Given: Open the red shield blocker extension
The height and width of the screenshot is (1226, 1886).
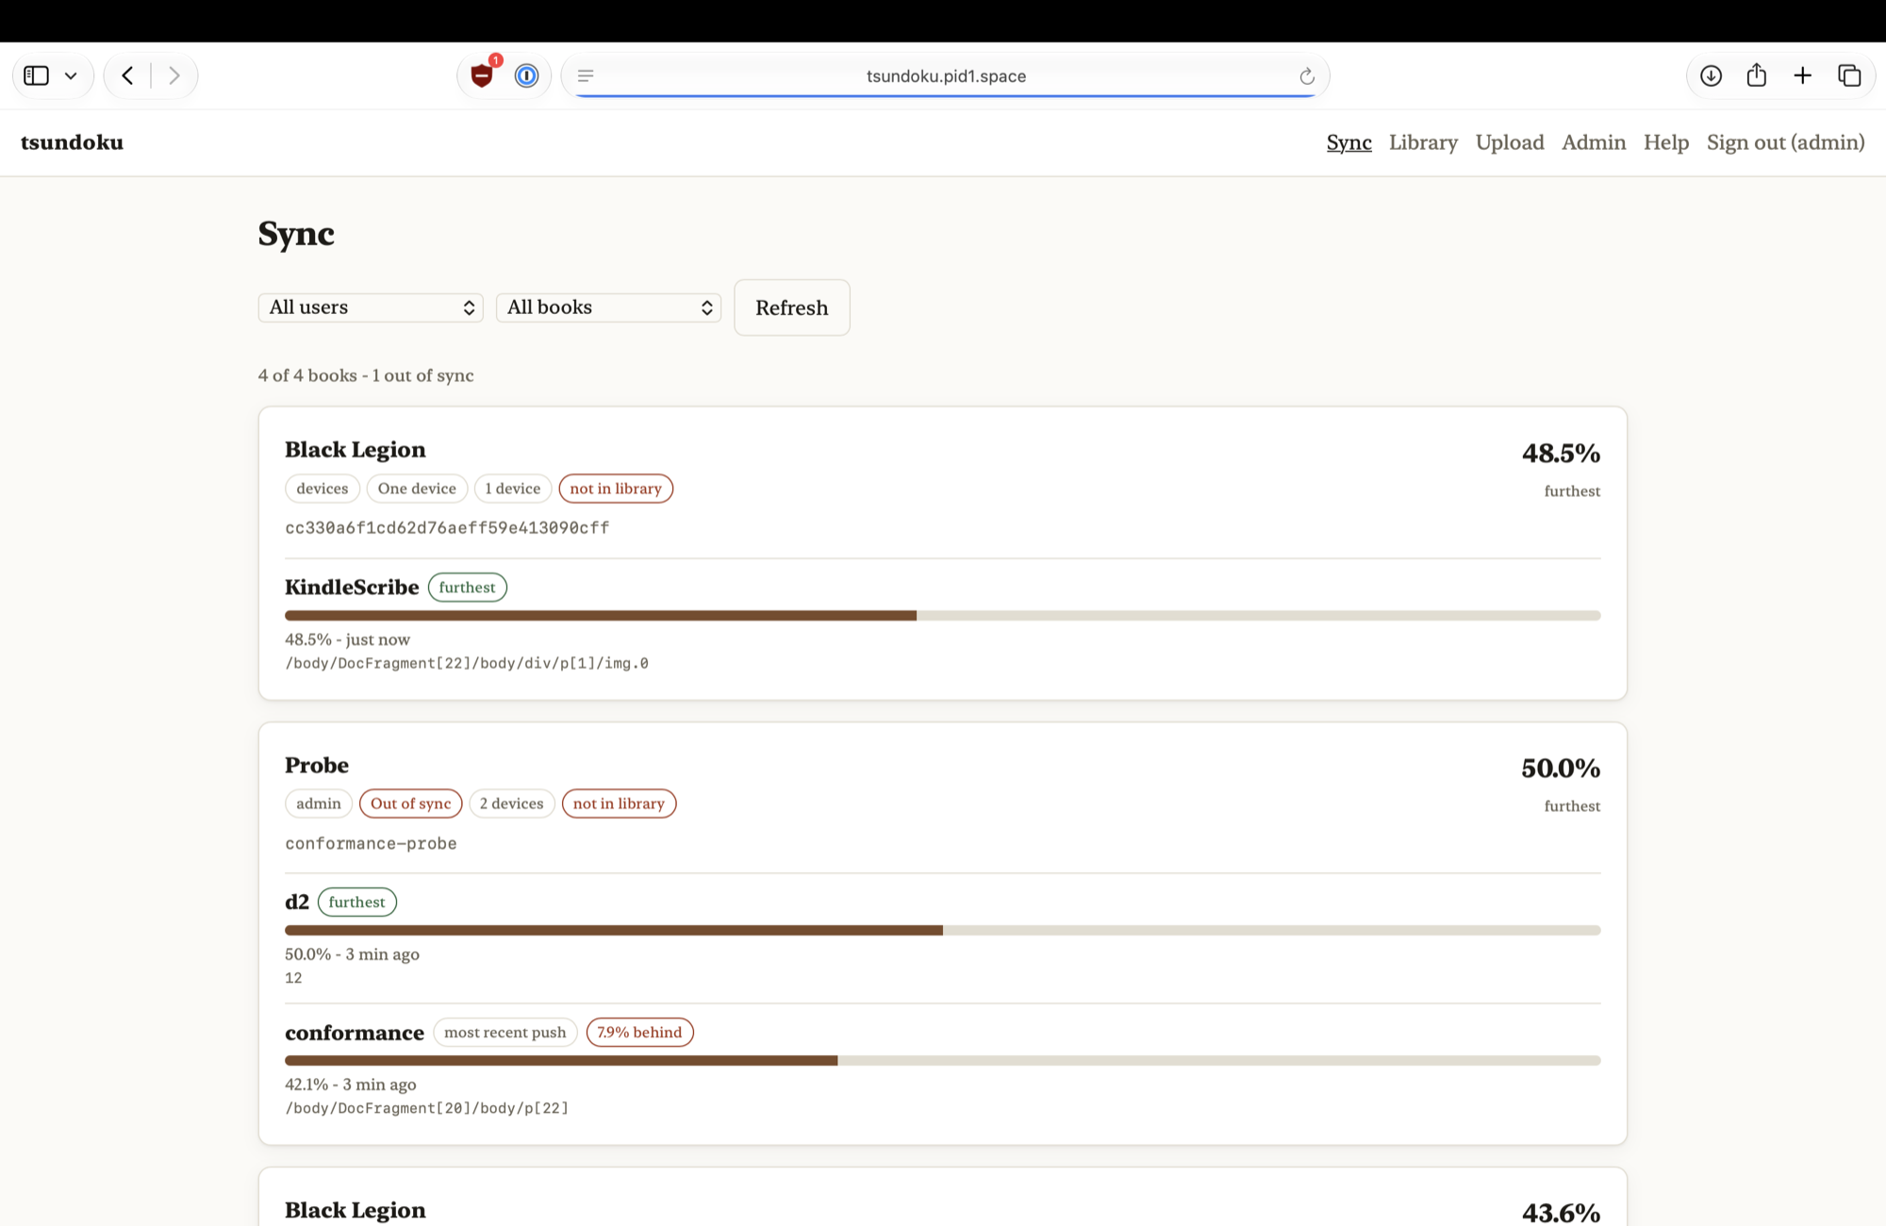Looking at the screenshot, I should pos(483,75).
